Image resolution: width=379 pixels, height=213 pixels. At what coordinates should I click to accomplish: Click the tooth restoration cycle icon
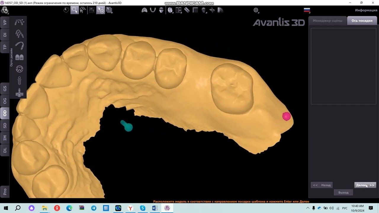click(20, 69)
